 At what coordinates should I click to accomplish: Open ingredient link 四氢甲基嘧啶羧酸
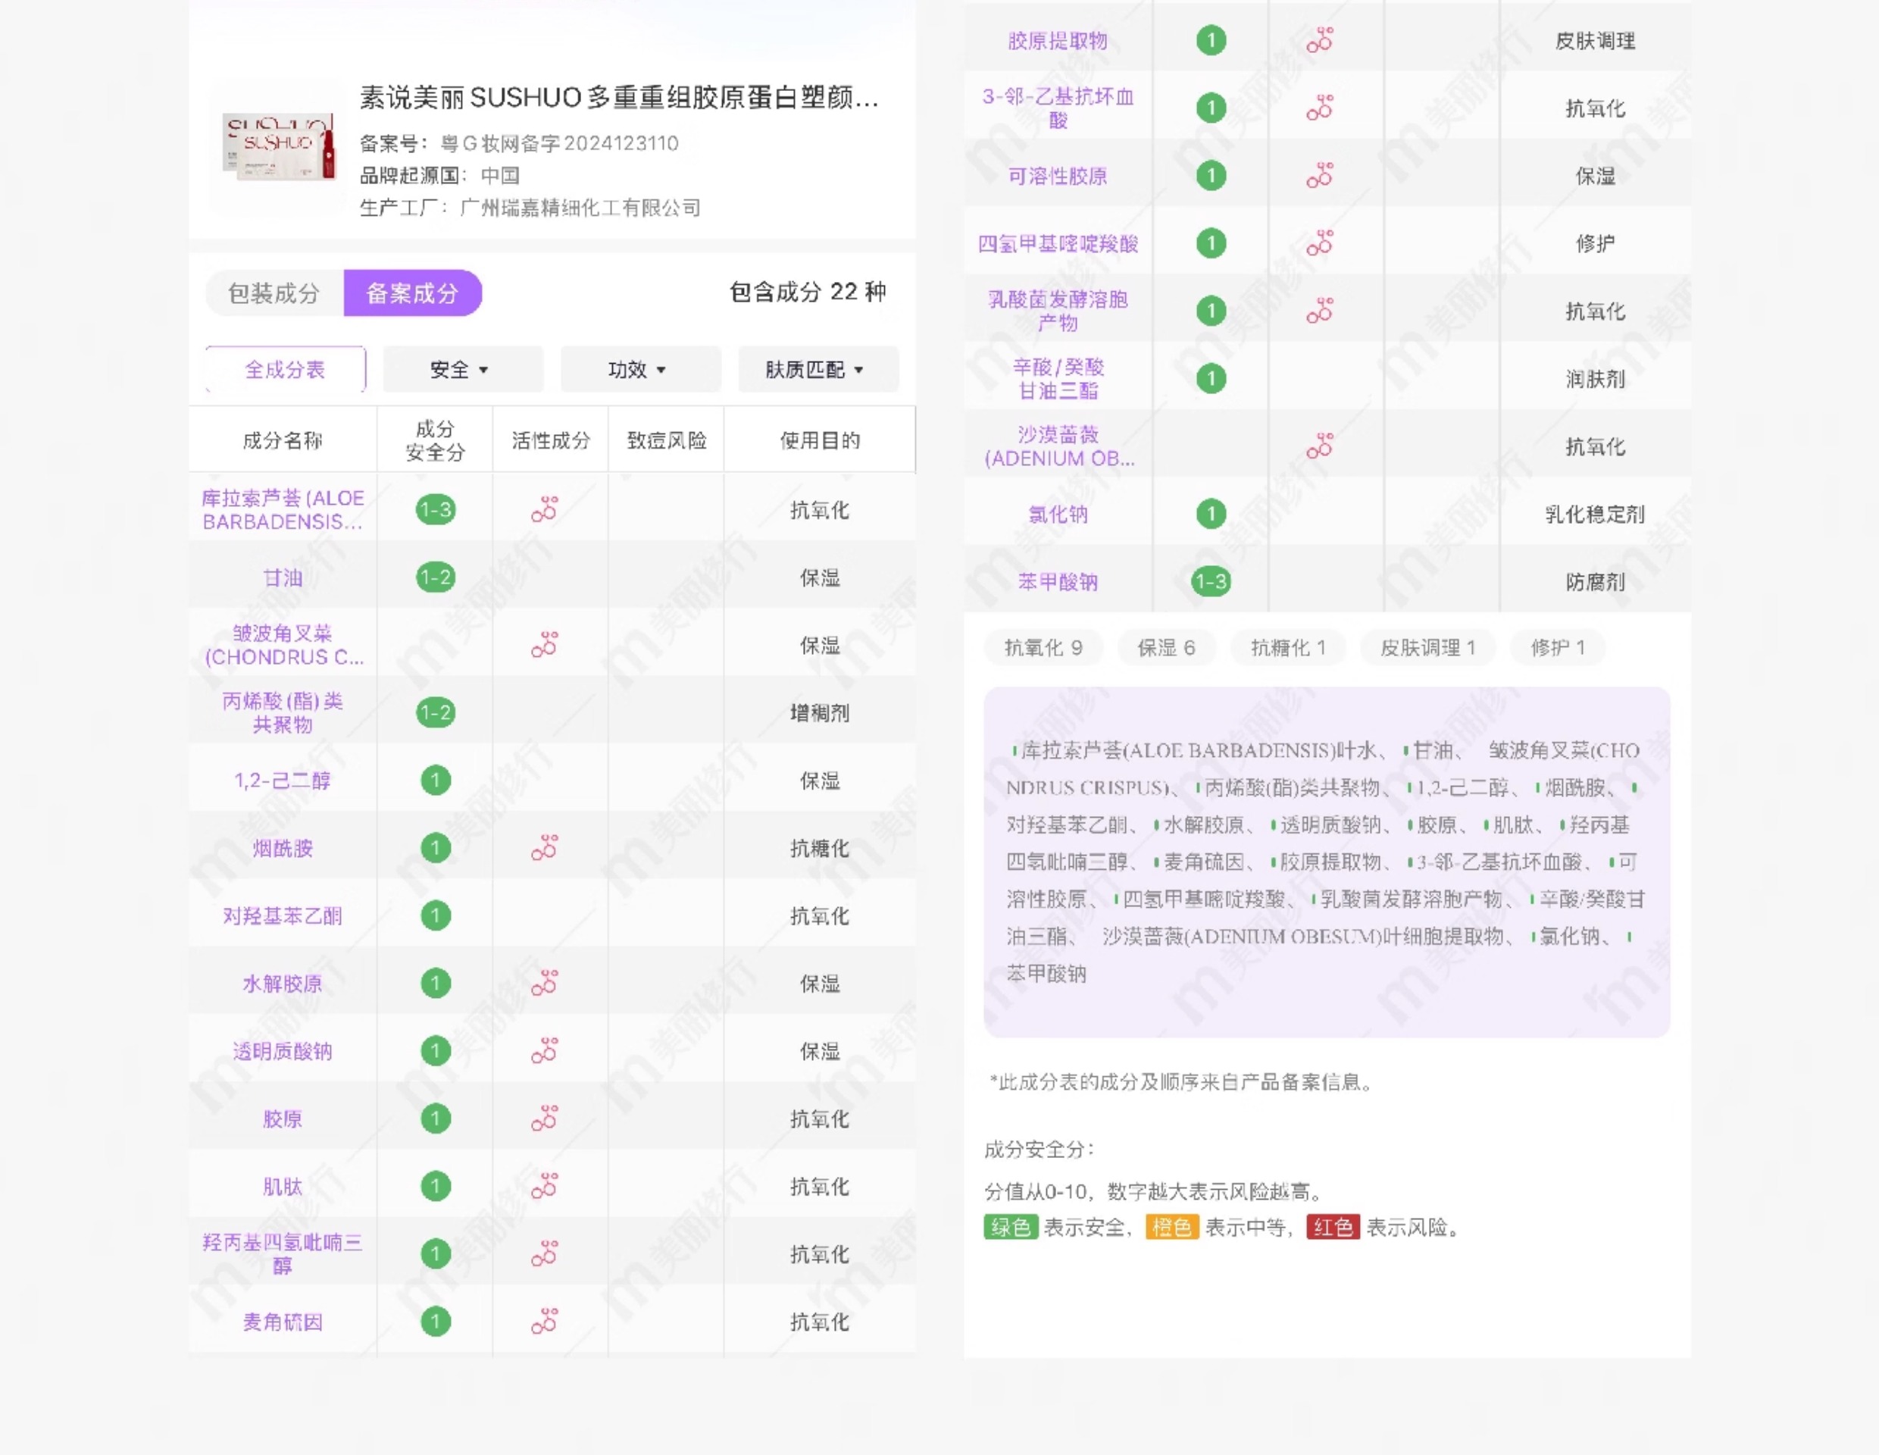[1058, 243]
